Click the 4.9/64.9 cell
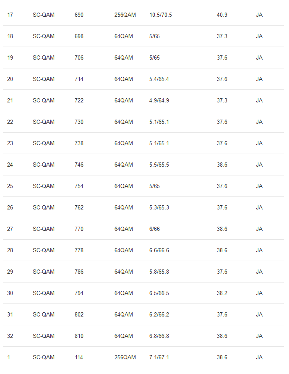 tap(159, 101)
